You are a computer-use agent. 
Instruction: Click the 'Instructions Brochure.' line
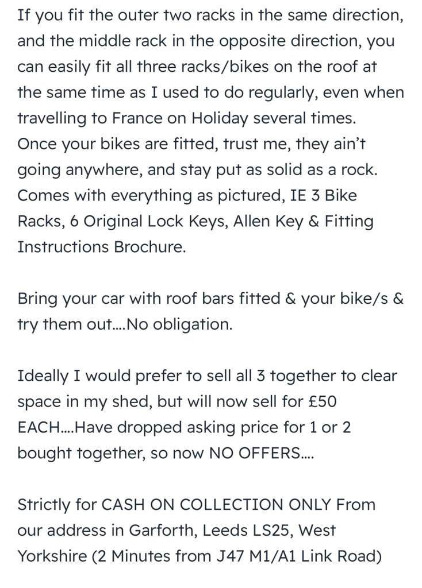pos(102,247)
